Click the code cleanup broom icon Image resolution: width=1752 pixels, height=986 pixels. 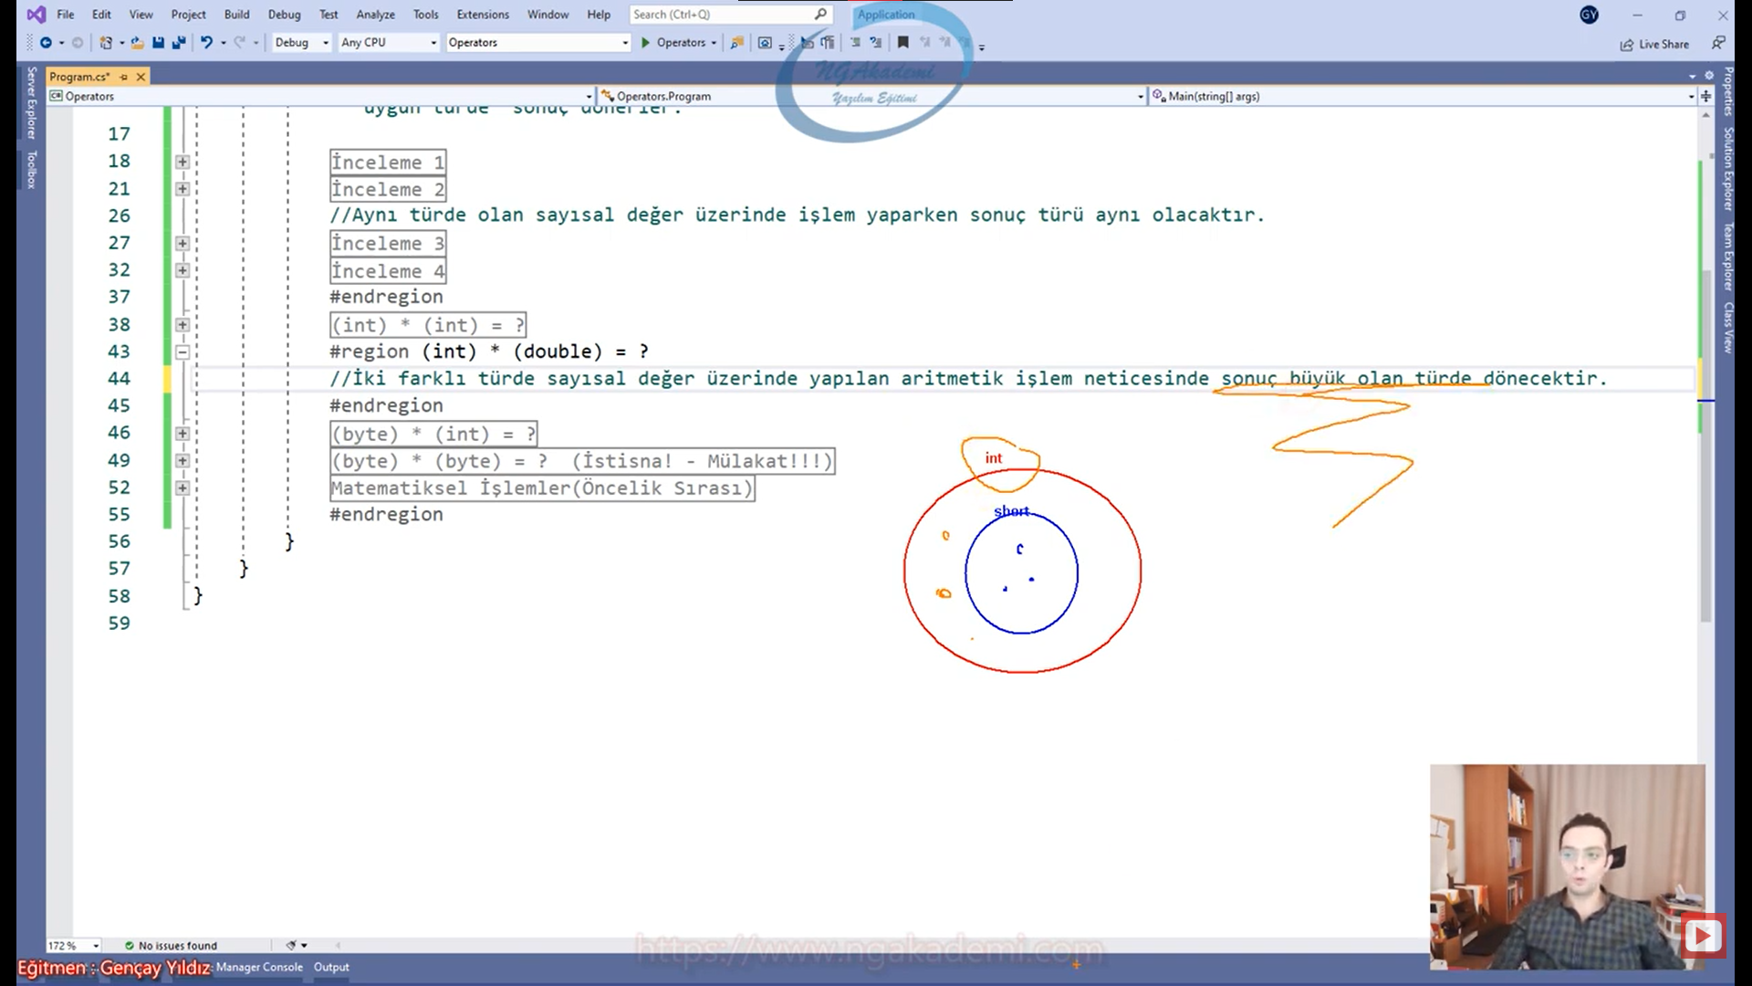coord(291,946)
